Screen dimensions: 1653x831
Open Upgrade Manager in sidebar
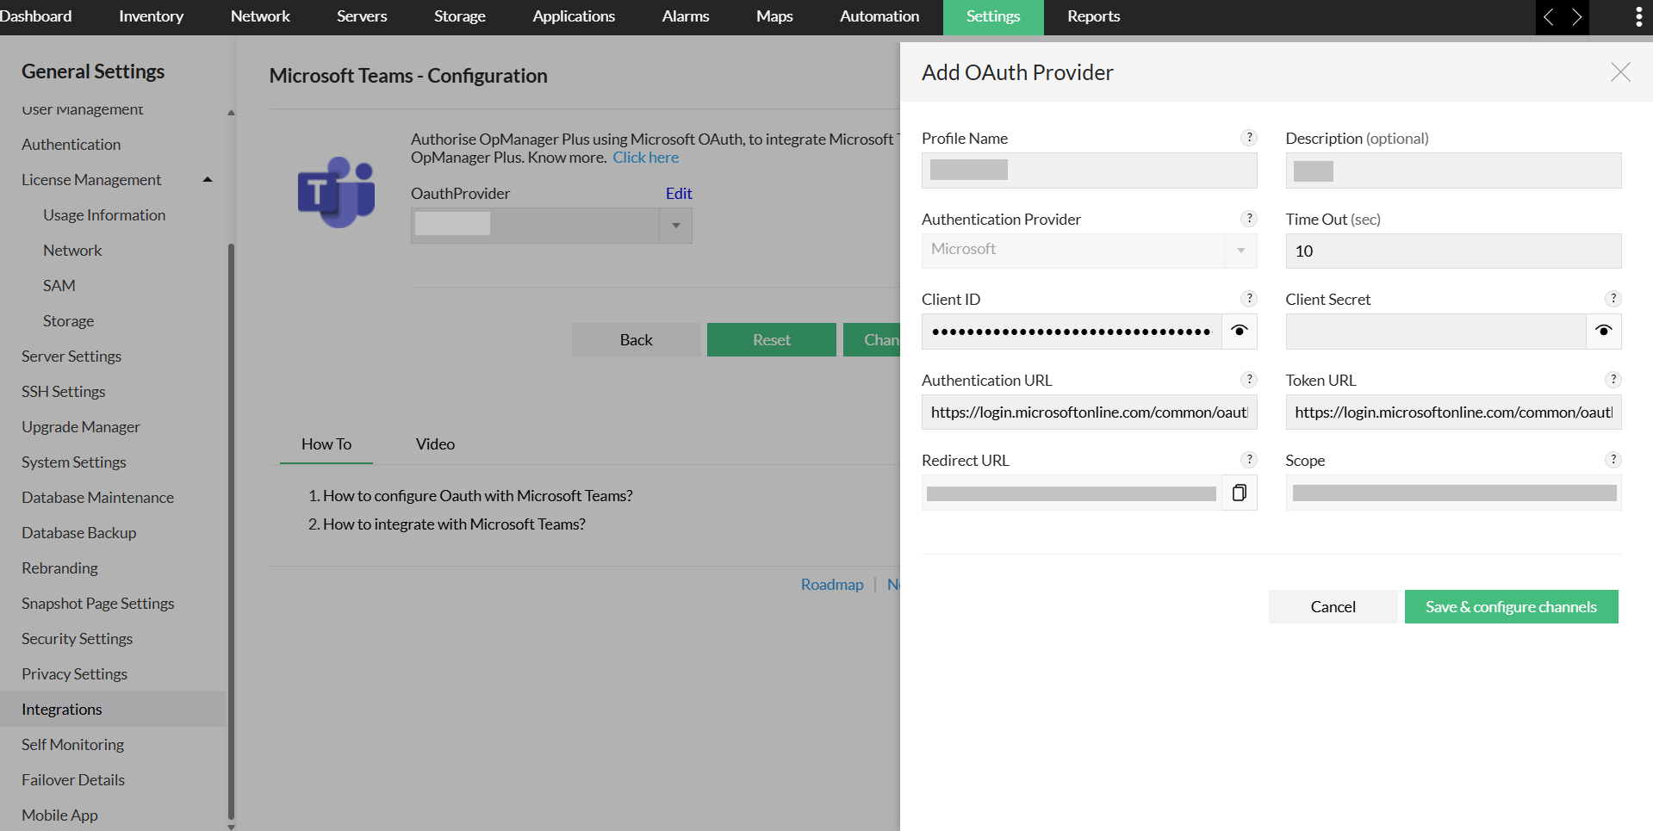click(x=81, y=427)
